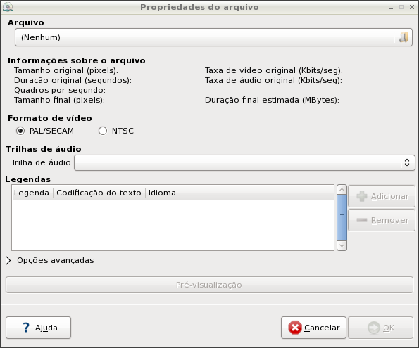Click the arrow icon on the OK button
This screenshot has height=348, width=419.
pos(373,328)
